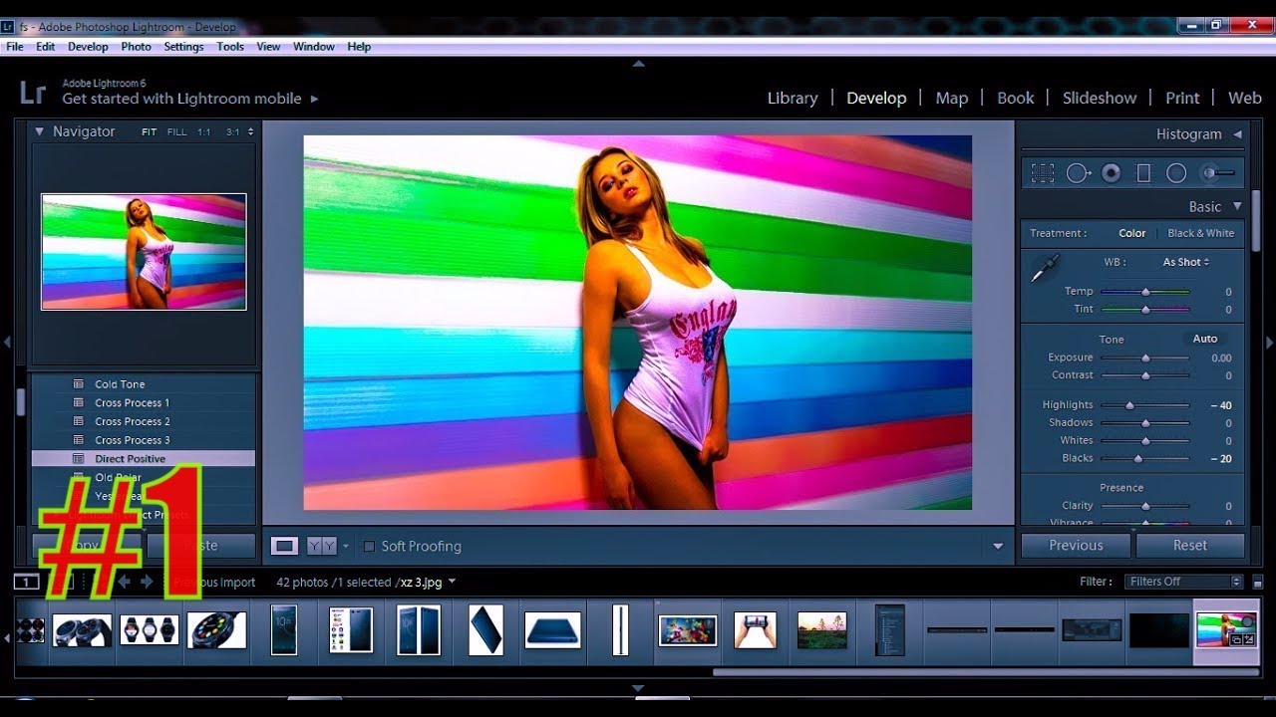Screen dimensions: 1276x717
Task: Hide the top module picker panel arrow
Action: tap(638, 64)
